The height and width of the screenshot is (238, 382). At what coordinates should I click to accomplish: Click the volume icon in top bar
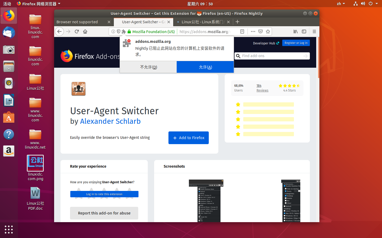pyautogui.click(x=363, y=4)
